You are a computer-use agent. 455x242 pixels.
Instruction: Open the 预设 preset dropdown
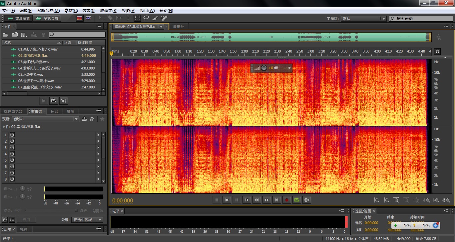point(45,119)
